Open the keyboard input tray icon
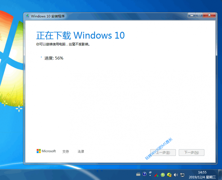Image resolution: width=222 pixels, height=180 pixels. [138, 174]
